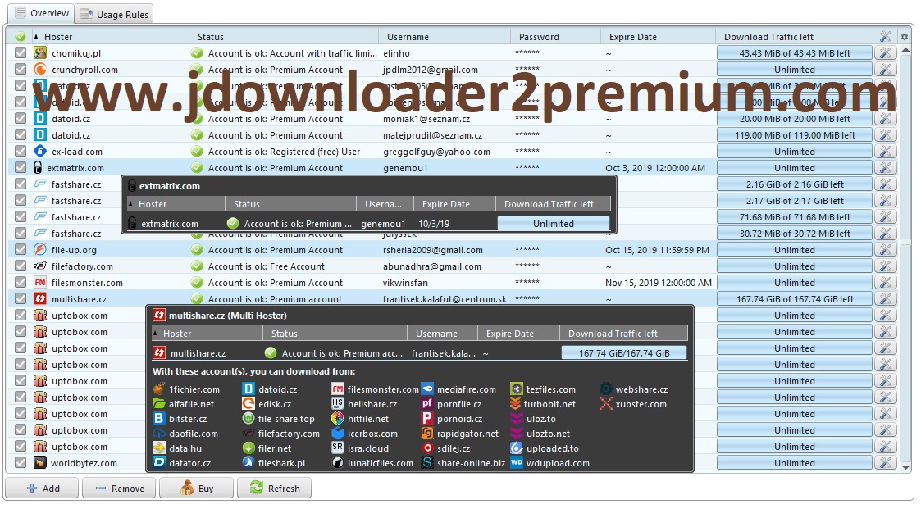The image size is (921, 509).
Task: Sort by the Username column header
Action: [444, 36]
